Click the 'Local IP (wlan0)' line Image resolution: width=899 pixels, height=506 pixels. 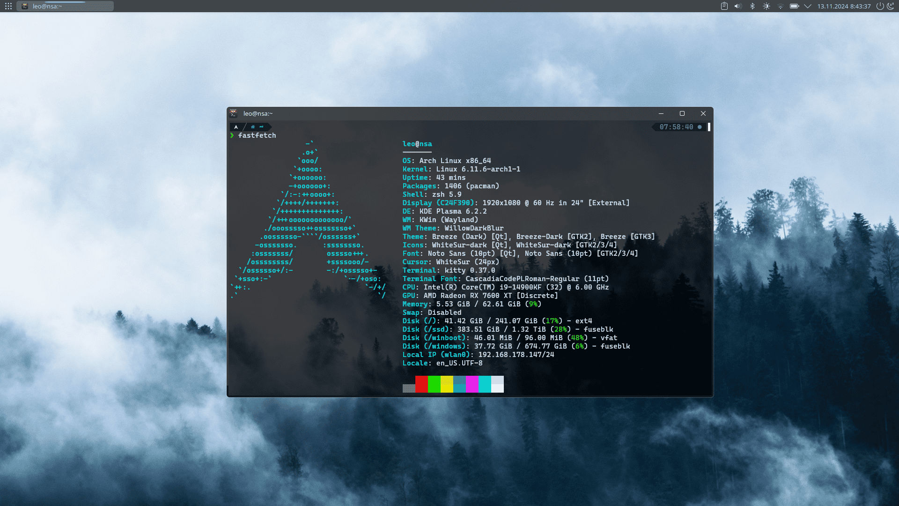click(478, 355)
